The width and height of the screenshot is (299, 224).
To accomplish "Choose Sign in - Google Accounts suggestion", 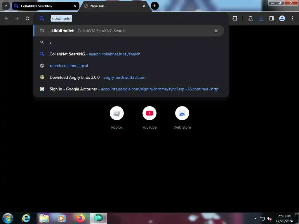I will tap(131, 89).
